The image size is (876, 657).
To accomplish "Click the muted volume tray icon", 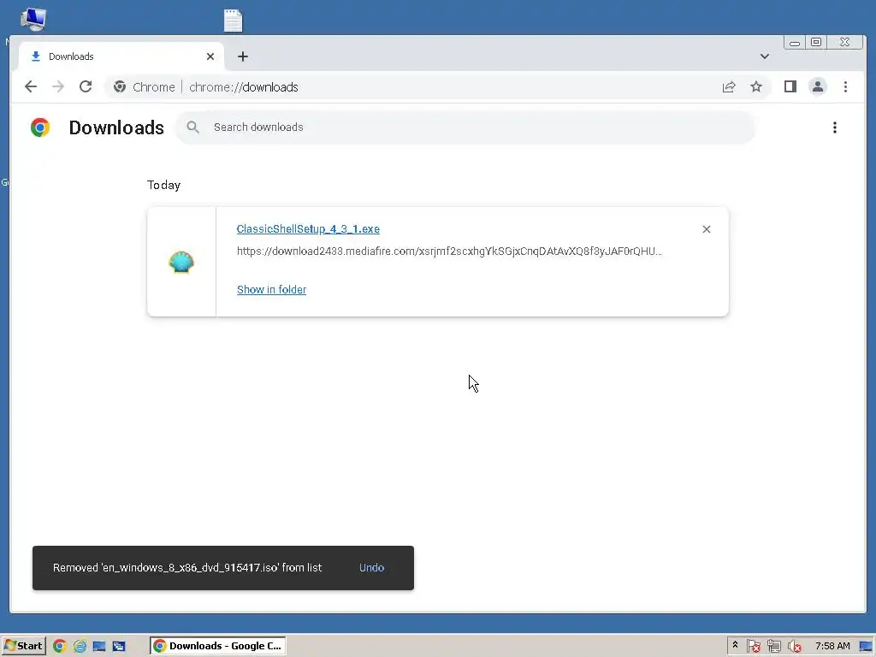I will pos(794,647).
